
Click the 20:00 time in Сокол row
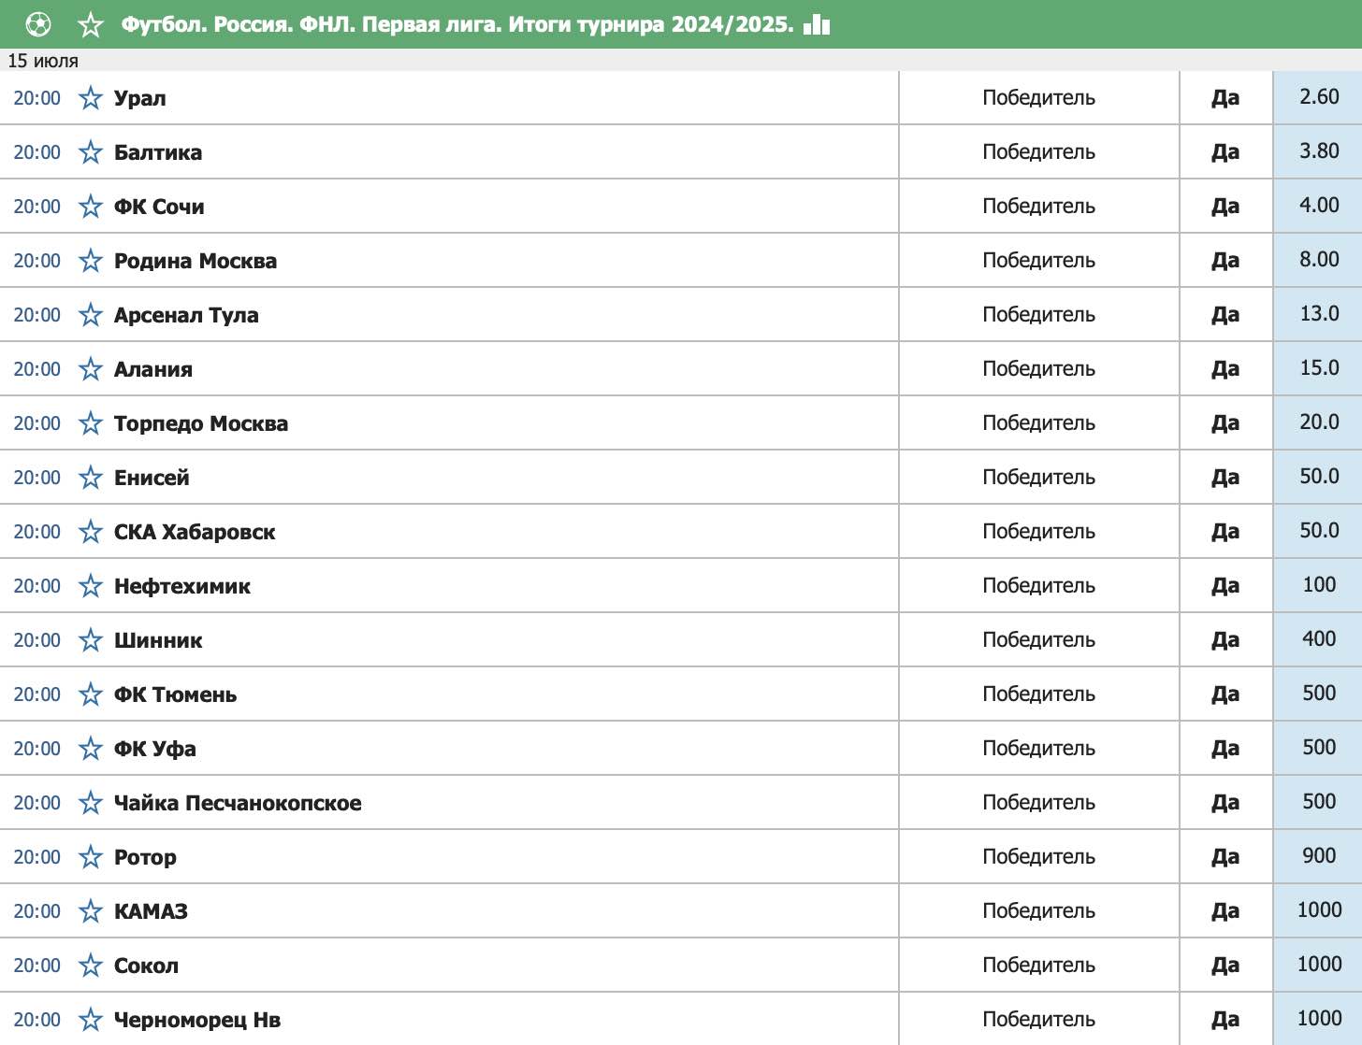pyautogui.click(x=37, y=965)
